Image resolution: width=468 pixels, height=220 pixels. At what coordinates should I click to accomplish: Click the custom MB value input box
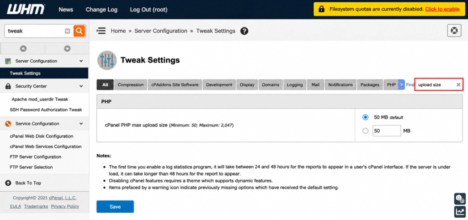(x=387, y=131)
